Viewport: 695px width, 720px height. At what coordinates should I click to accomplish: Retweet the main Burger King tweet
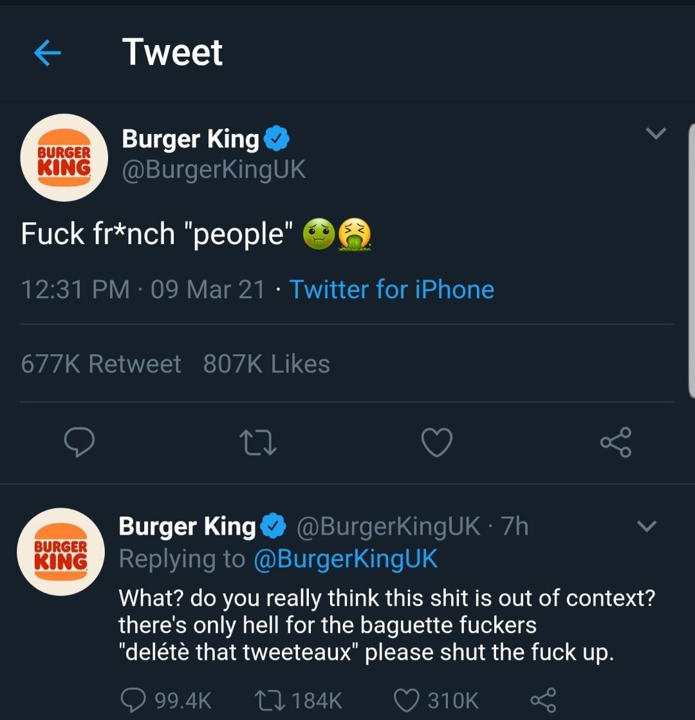click(x=258, y=443)
